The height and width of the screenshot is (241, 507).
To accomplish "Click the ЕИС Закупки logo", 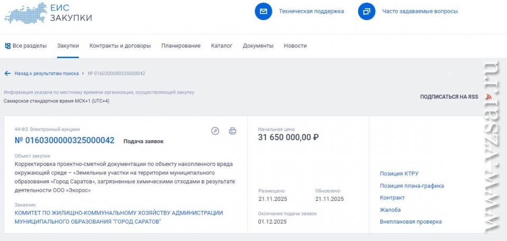I will tap(49, 13).
